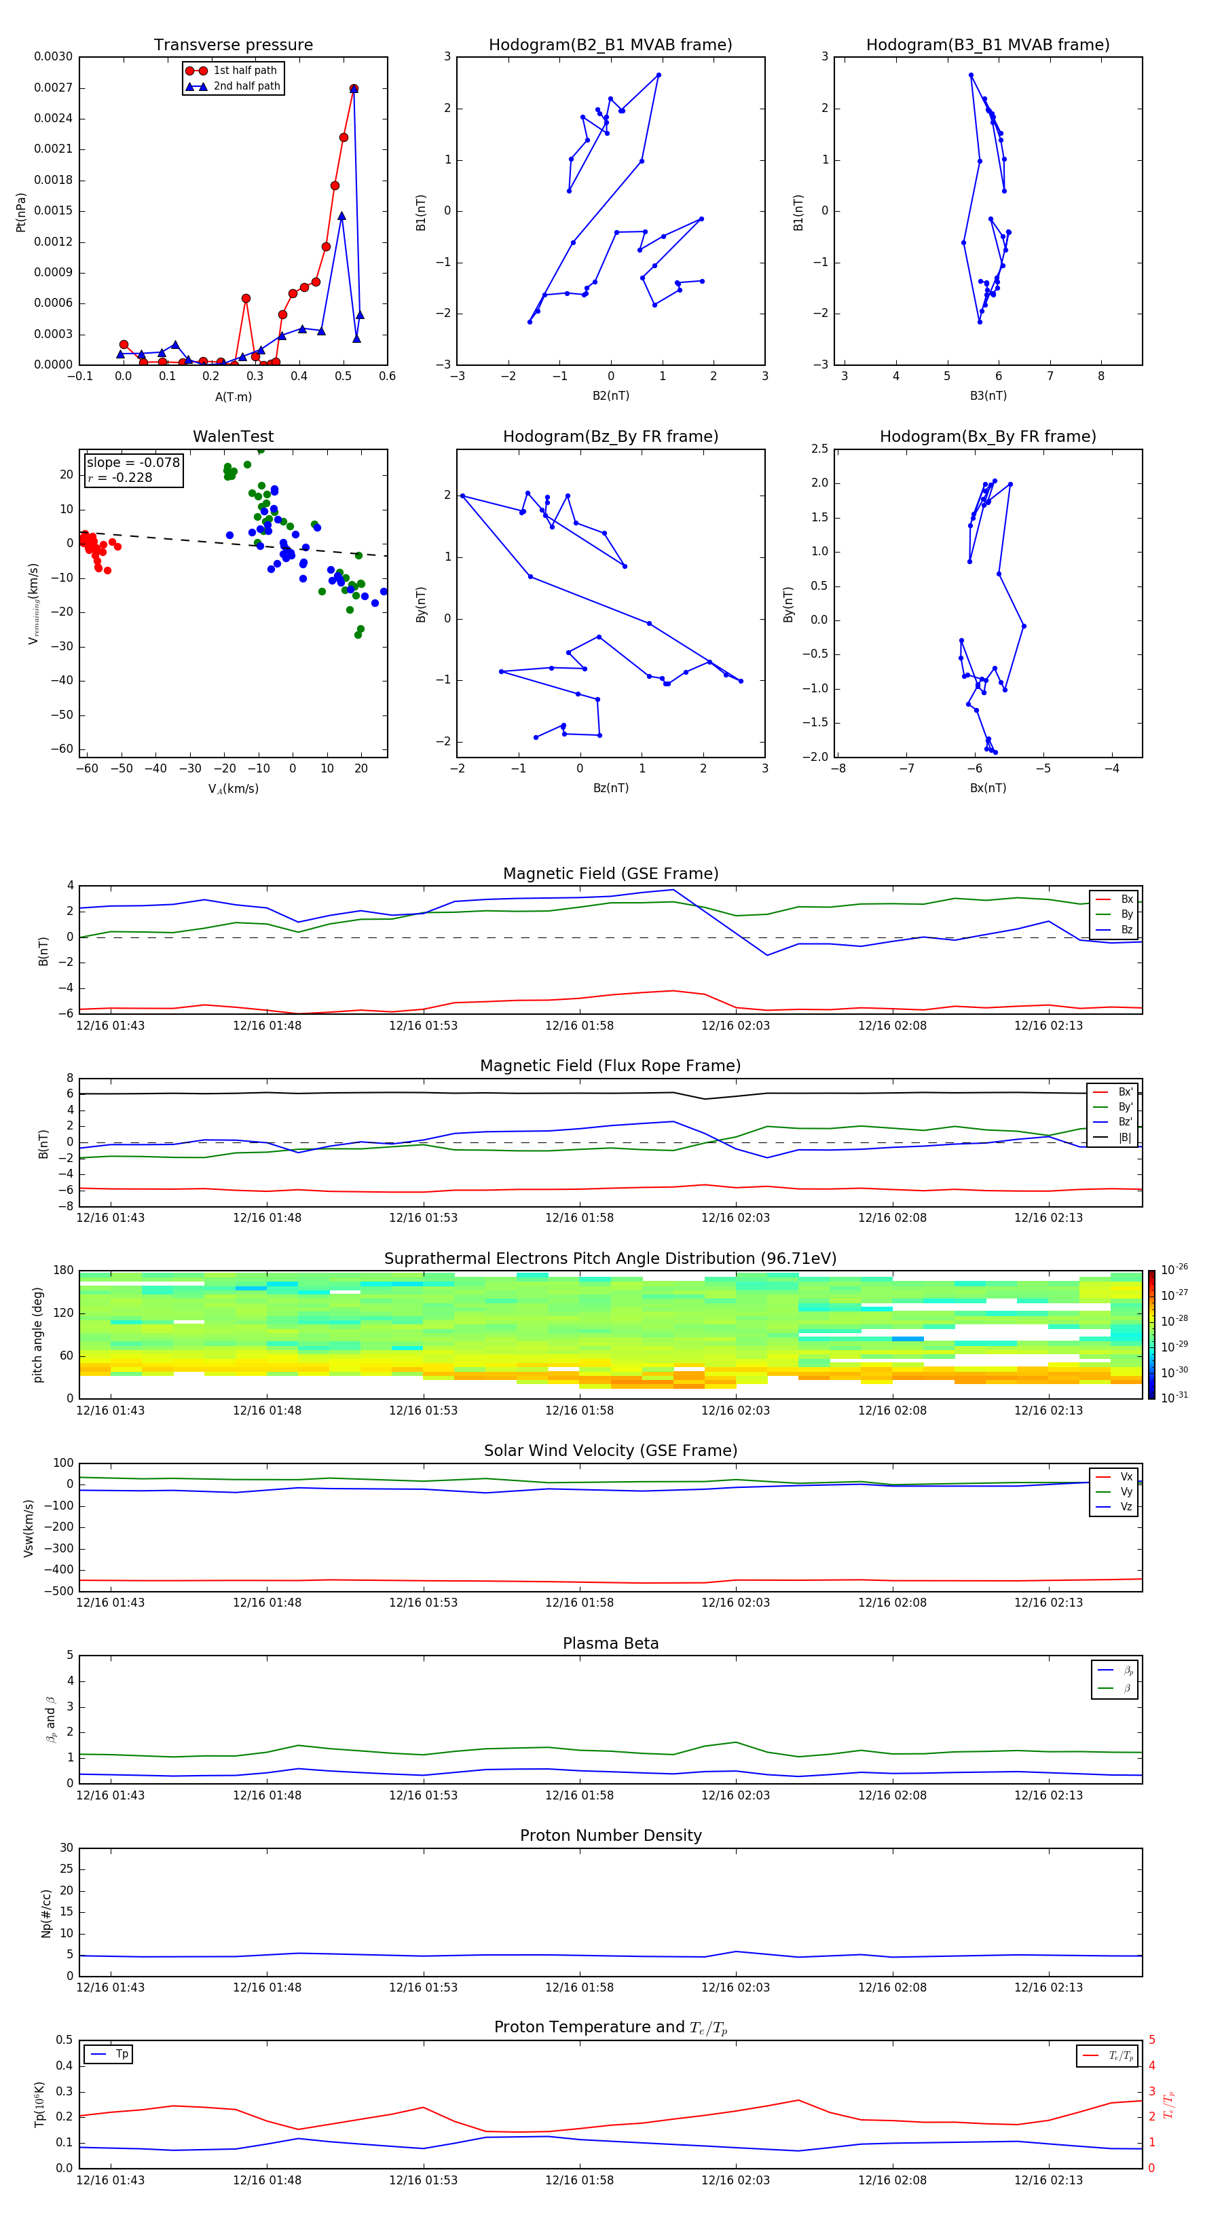The image size is (1222, 2240).
Task: Click the Tp legend entry in temperature panel
Action: click(x=109, y=2054)
